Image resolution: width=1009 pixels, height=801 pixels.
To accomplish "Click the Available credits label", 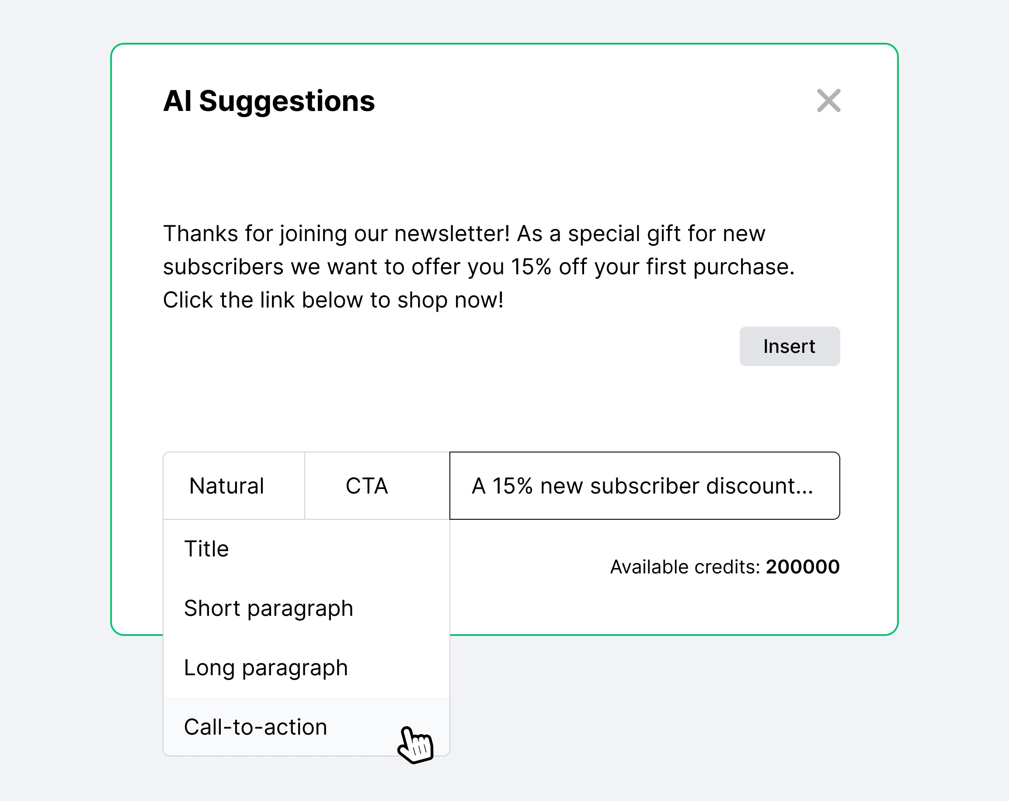I will pyautogui.click(x=685, y=567).
